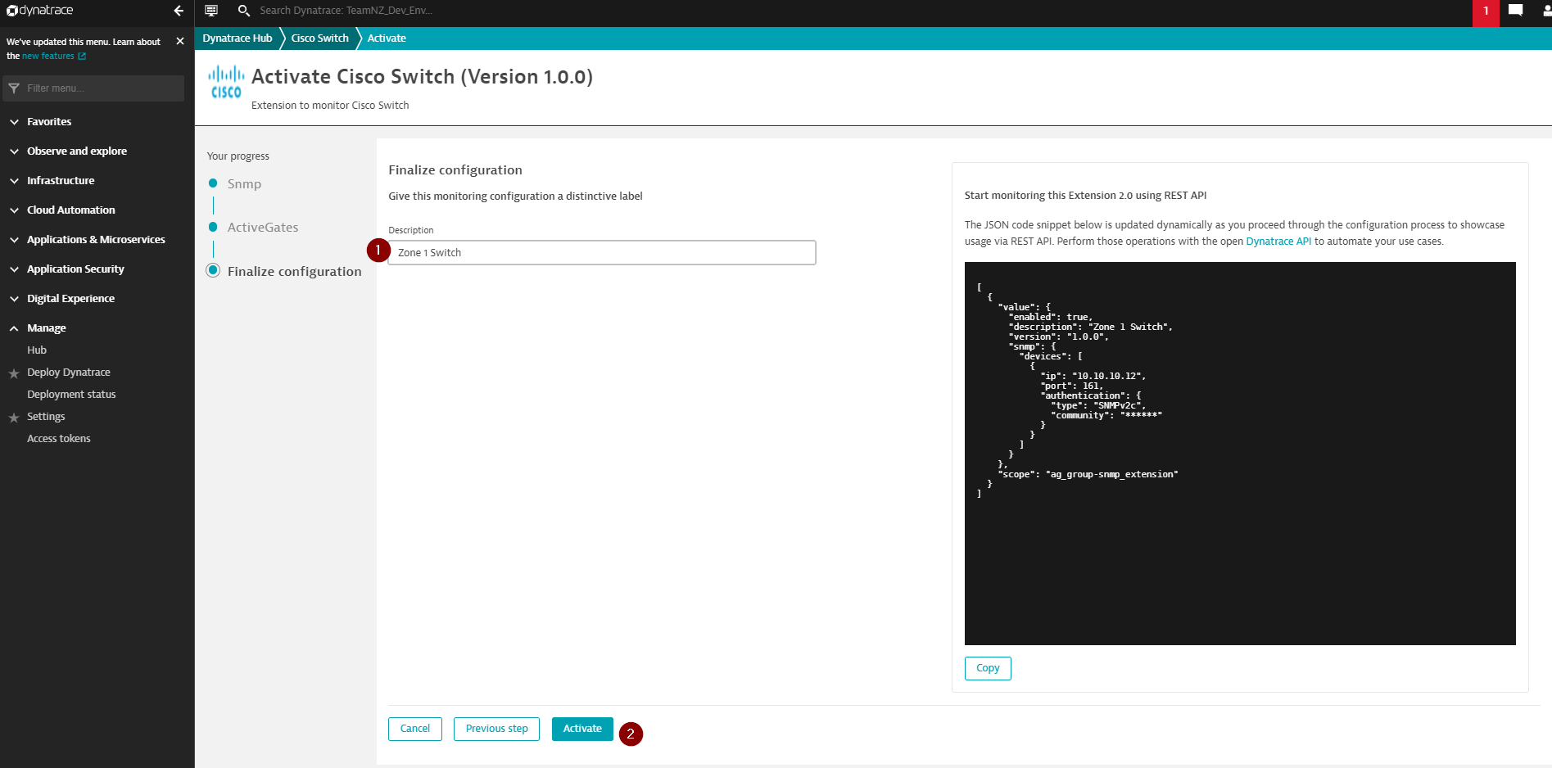Expand the Favorites section

[49, 121]
